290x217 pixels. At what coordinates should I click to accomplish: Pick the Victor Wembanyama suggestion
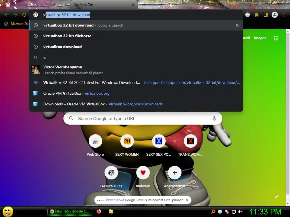click(136, 70)
